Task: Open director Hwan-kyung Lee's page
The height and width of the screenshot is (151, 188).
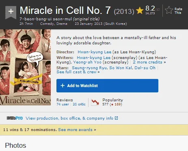Action: [94, 52]
